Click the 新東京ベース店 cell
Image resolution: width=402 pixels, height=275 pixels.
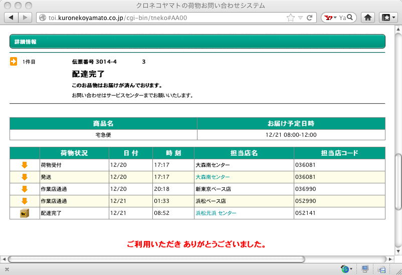tap(244, 189)
